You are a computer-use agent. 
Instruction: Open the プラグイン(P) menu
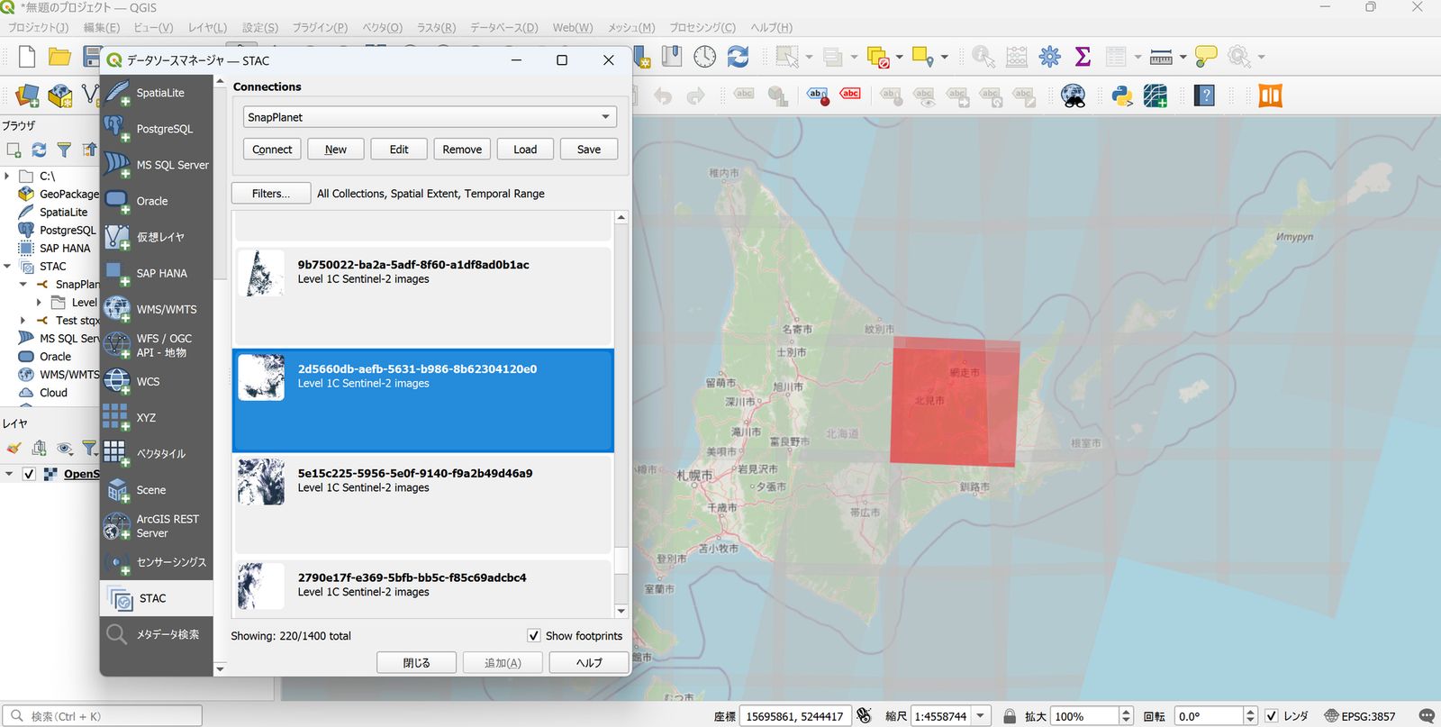click(320, 28)
